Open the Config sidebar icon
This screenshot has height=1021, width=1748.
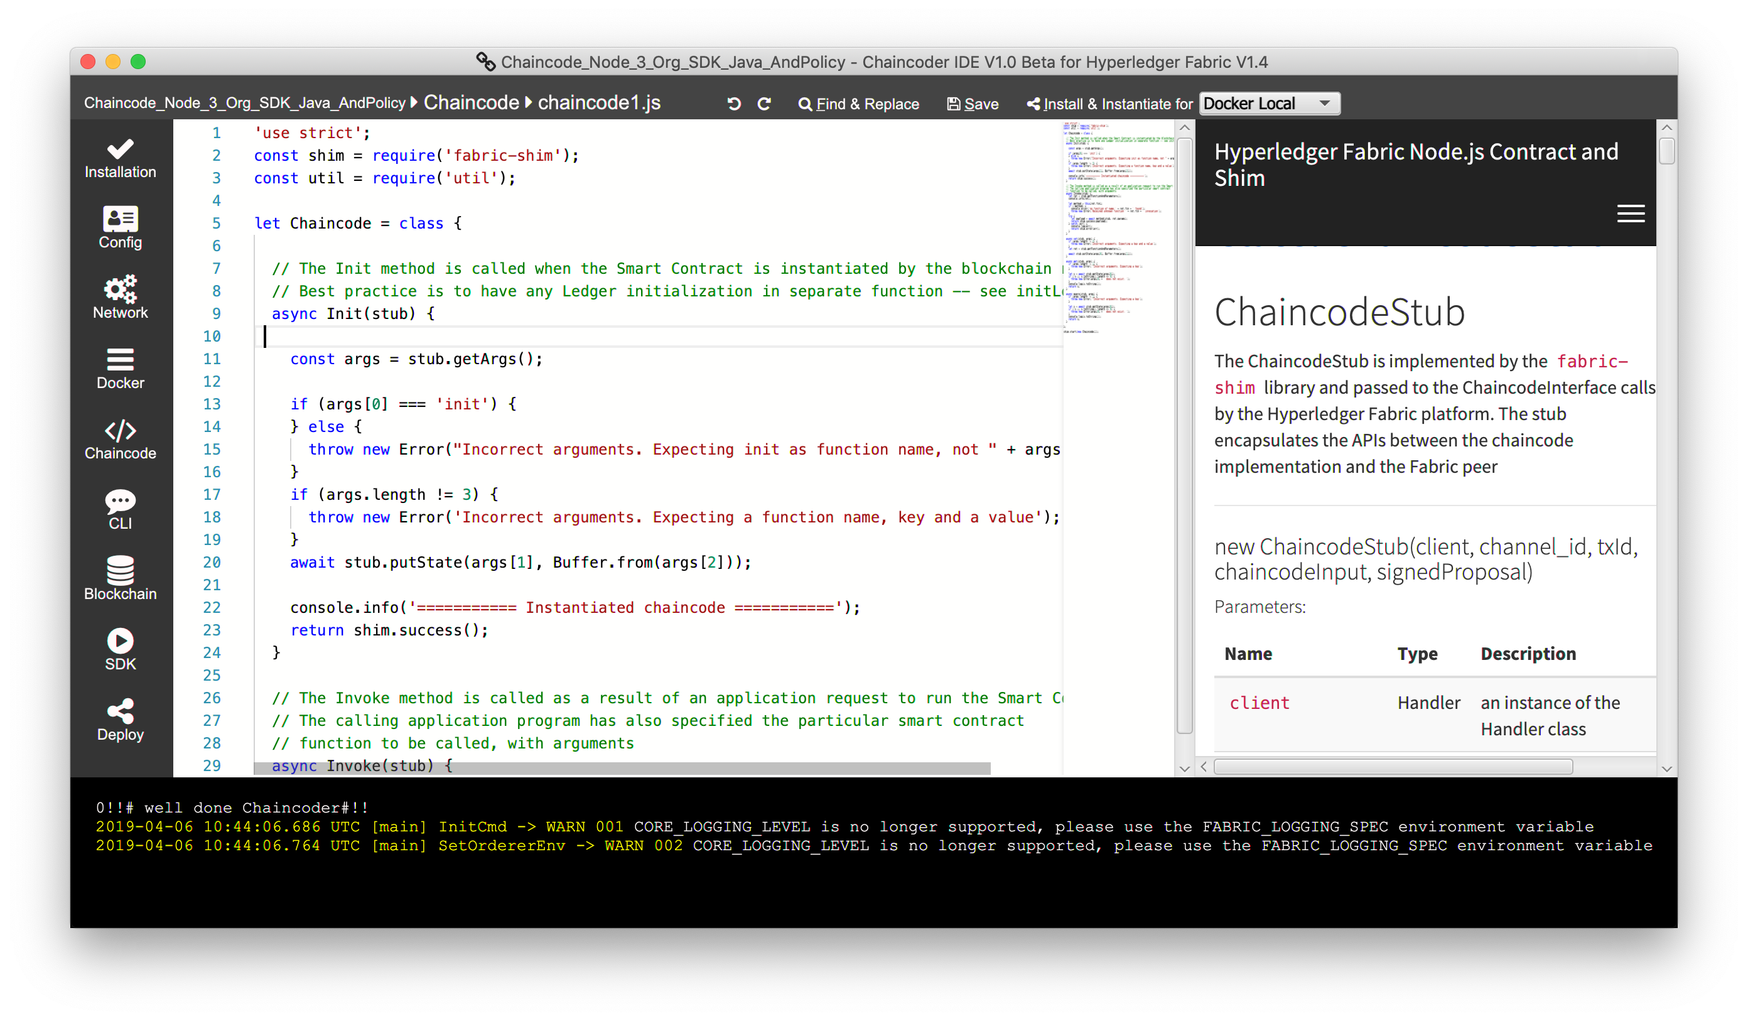[x=120, y=228]
